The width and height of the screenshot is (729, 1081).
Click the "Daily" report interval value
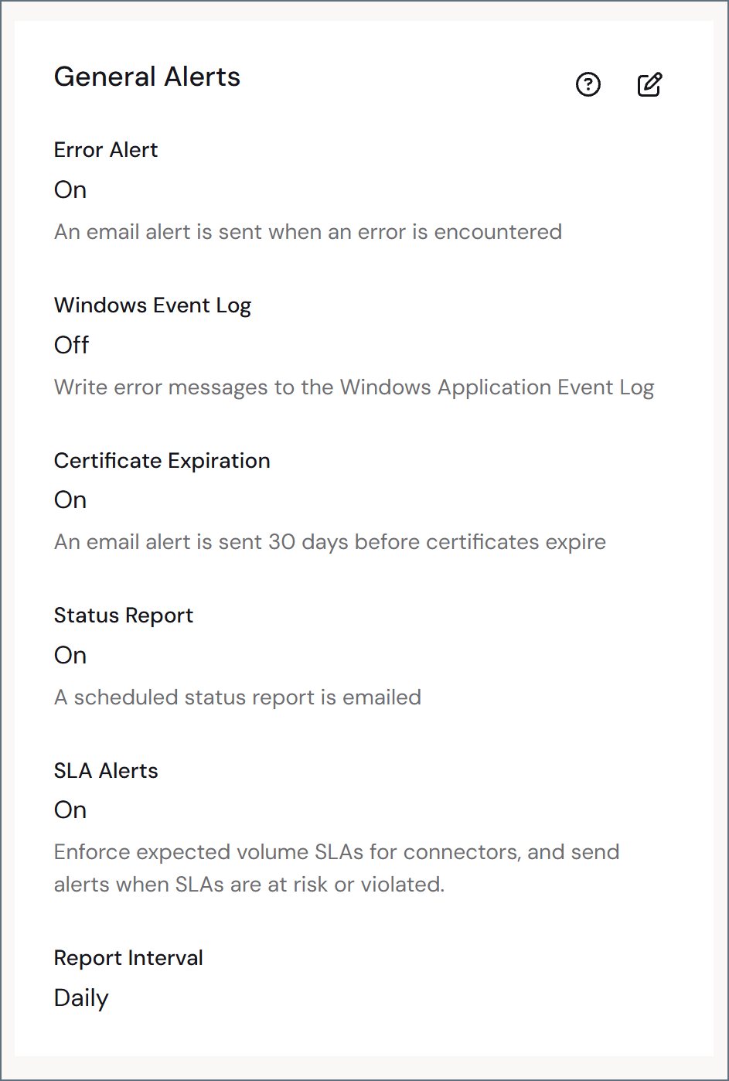pyautogui.click(x=81, y=998)
